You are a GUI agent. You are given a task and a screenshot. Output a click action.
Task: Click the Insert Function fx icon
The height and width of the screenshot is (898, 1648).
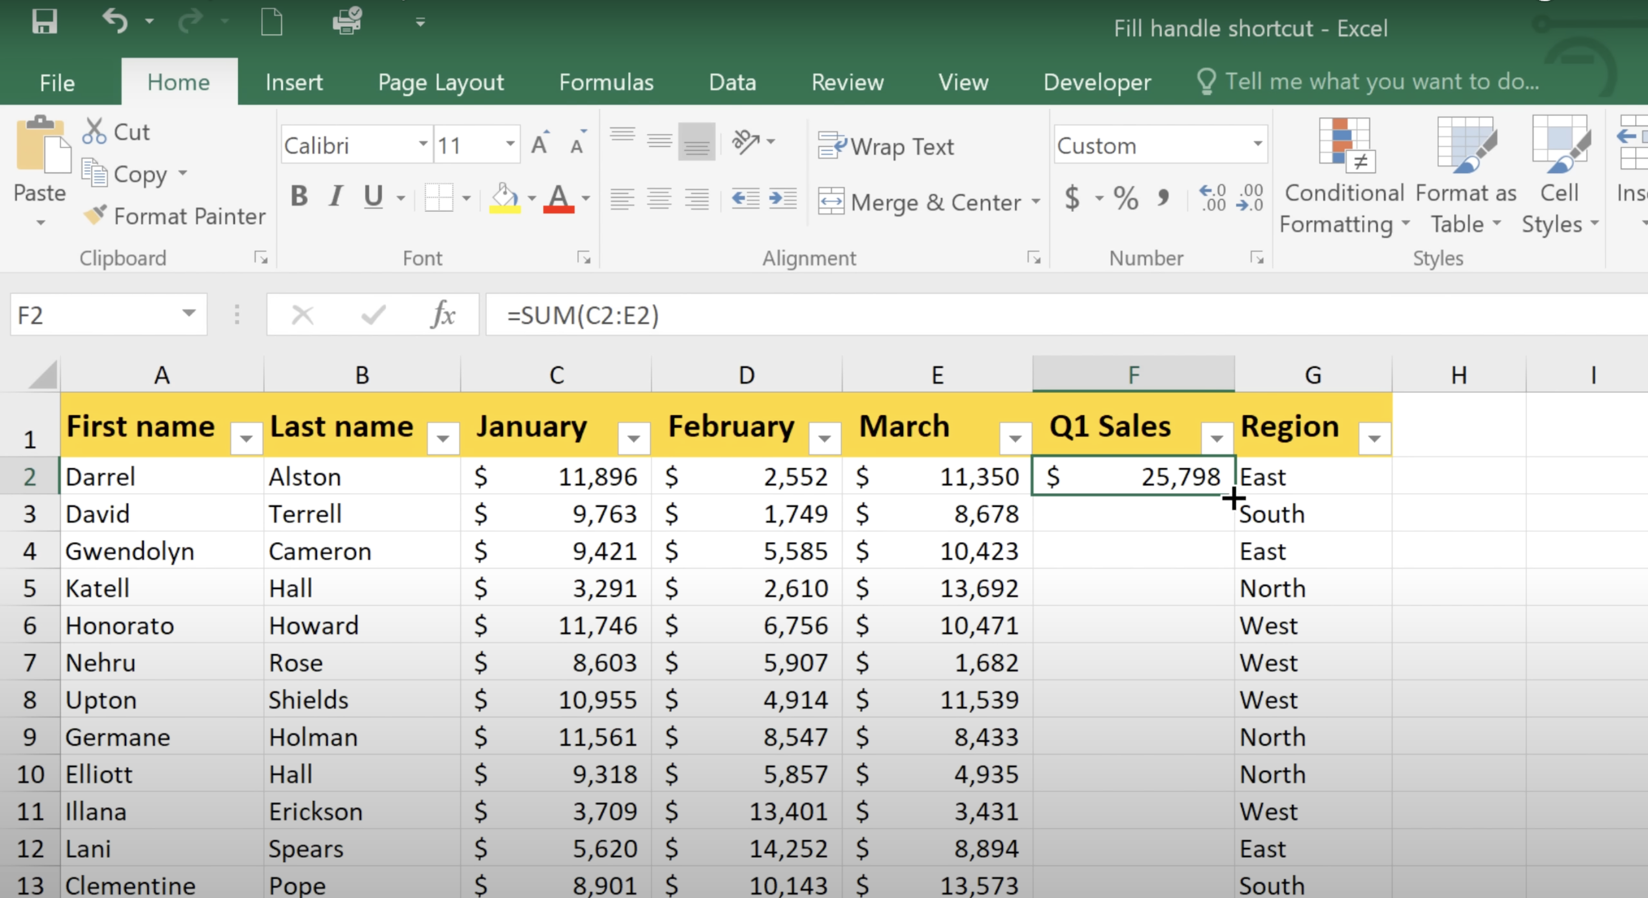coord(443,314)
